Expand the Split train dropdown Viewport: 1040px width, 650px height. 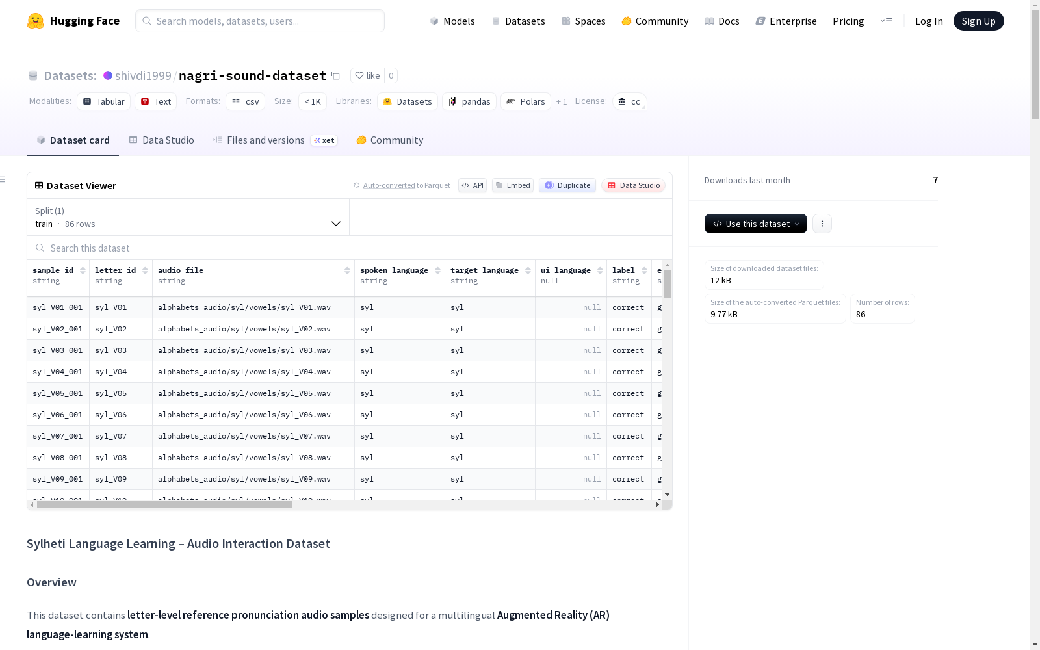click(188, 217)
